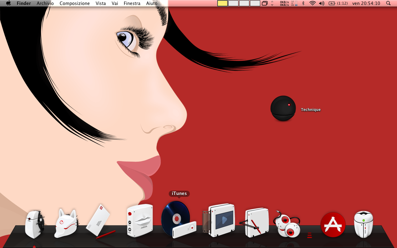Launch the red eyeballs Dock icon
The height and width of the screenshot is (248, 397).
coord(287,224)
